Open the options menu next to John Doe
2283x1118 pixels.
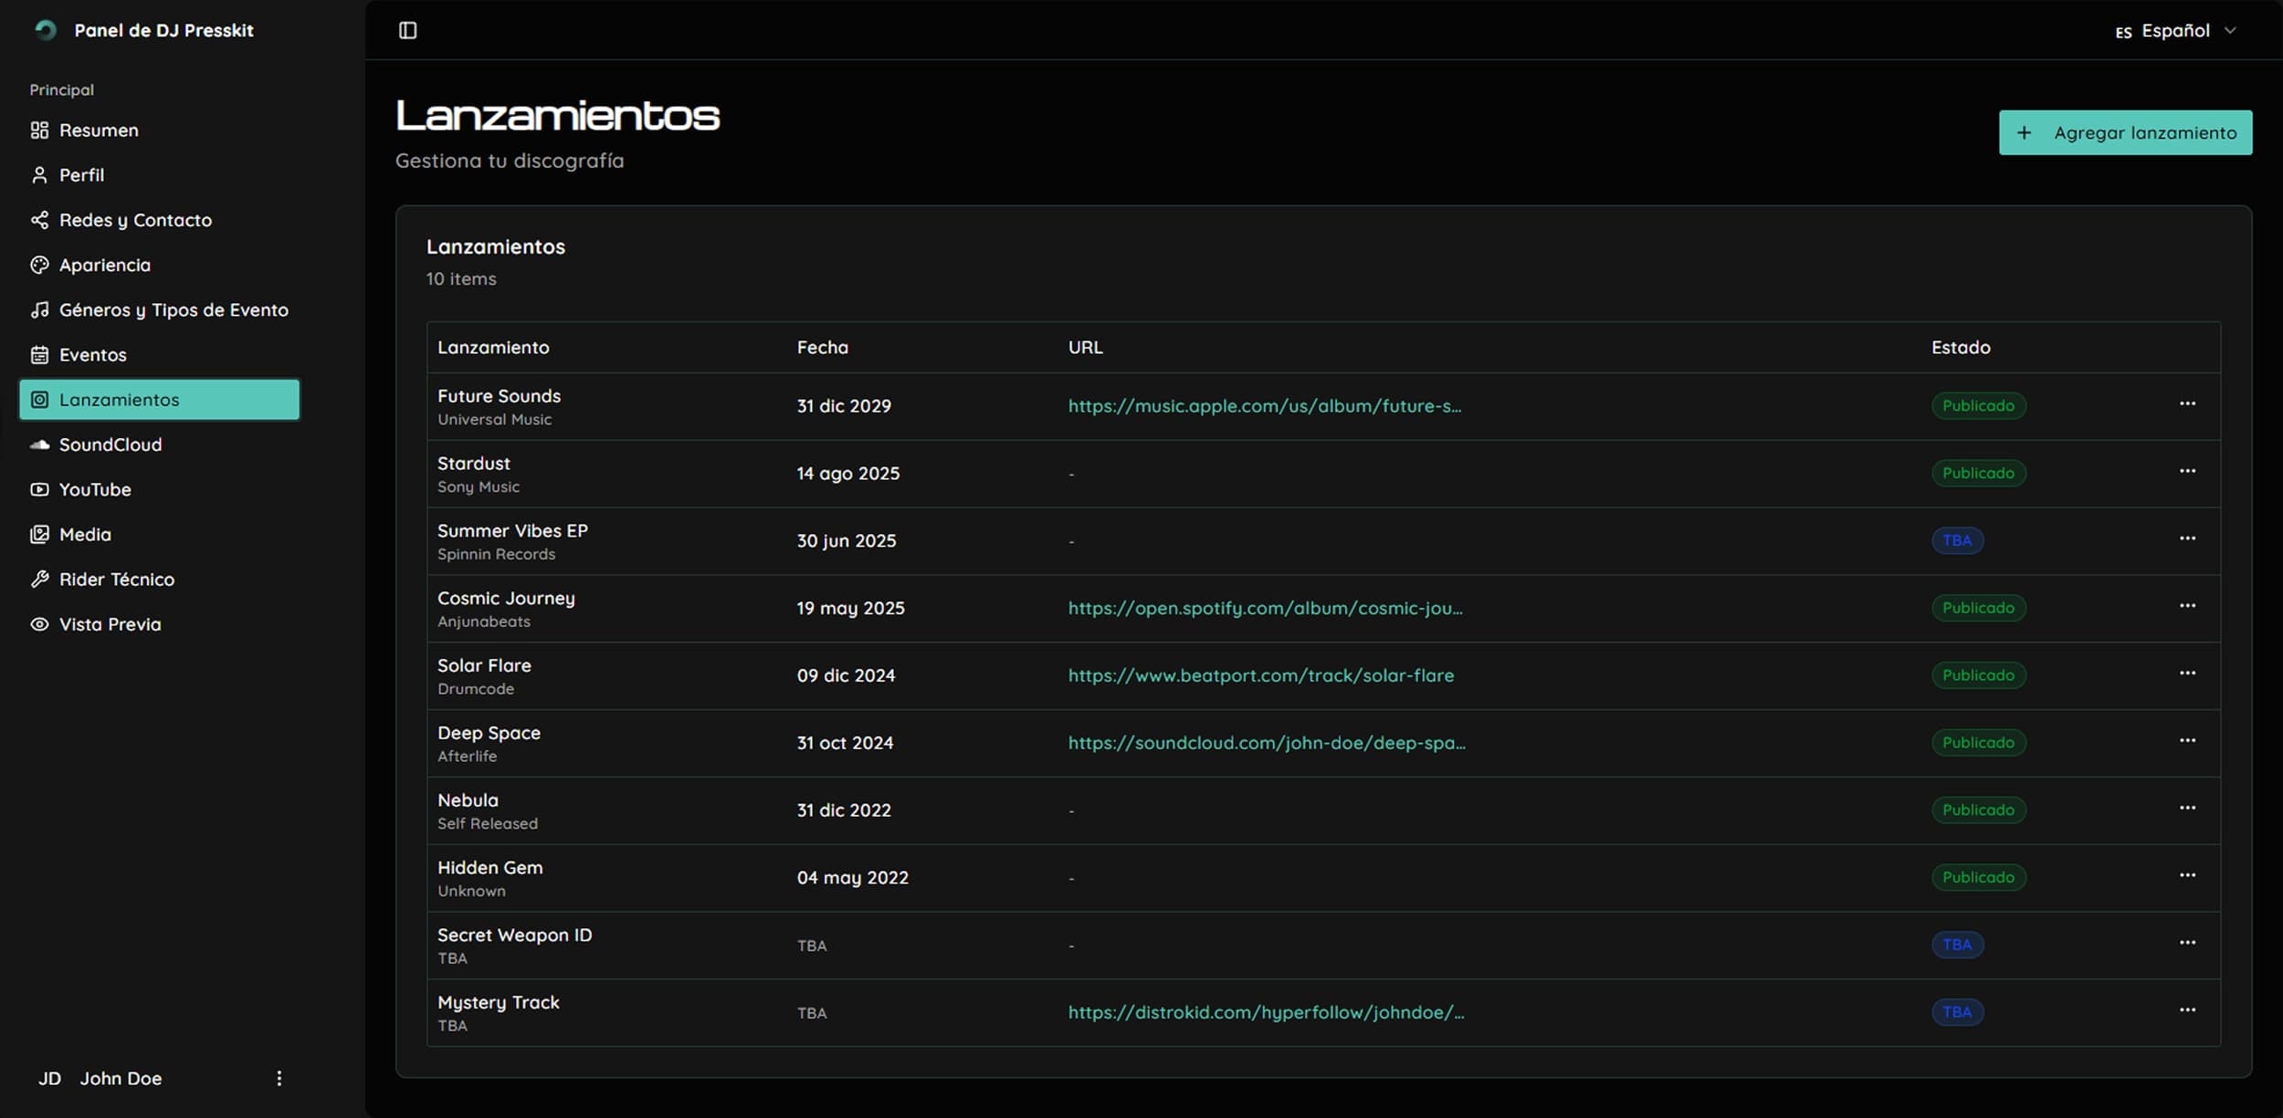(279, 1078)
